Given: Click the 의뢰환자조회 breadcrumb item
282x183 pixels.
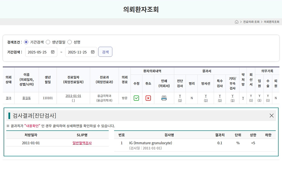Looking at the screenshot, I should (x=271, y=22).
